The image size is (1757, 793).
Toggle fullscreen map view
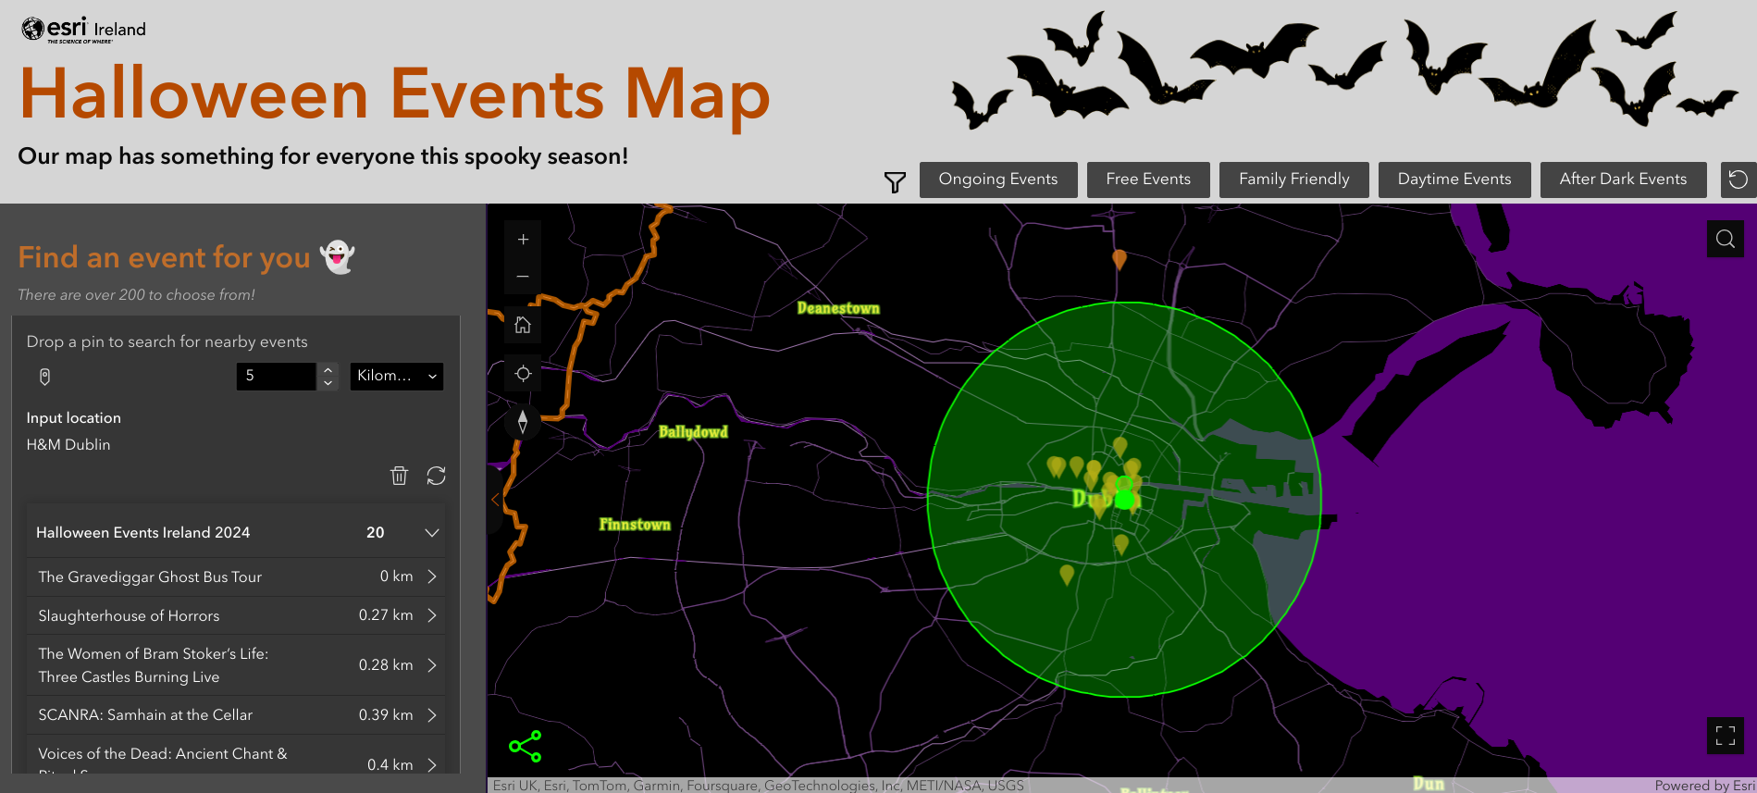(1725, 736)
